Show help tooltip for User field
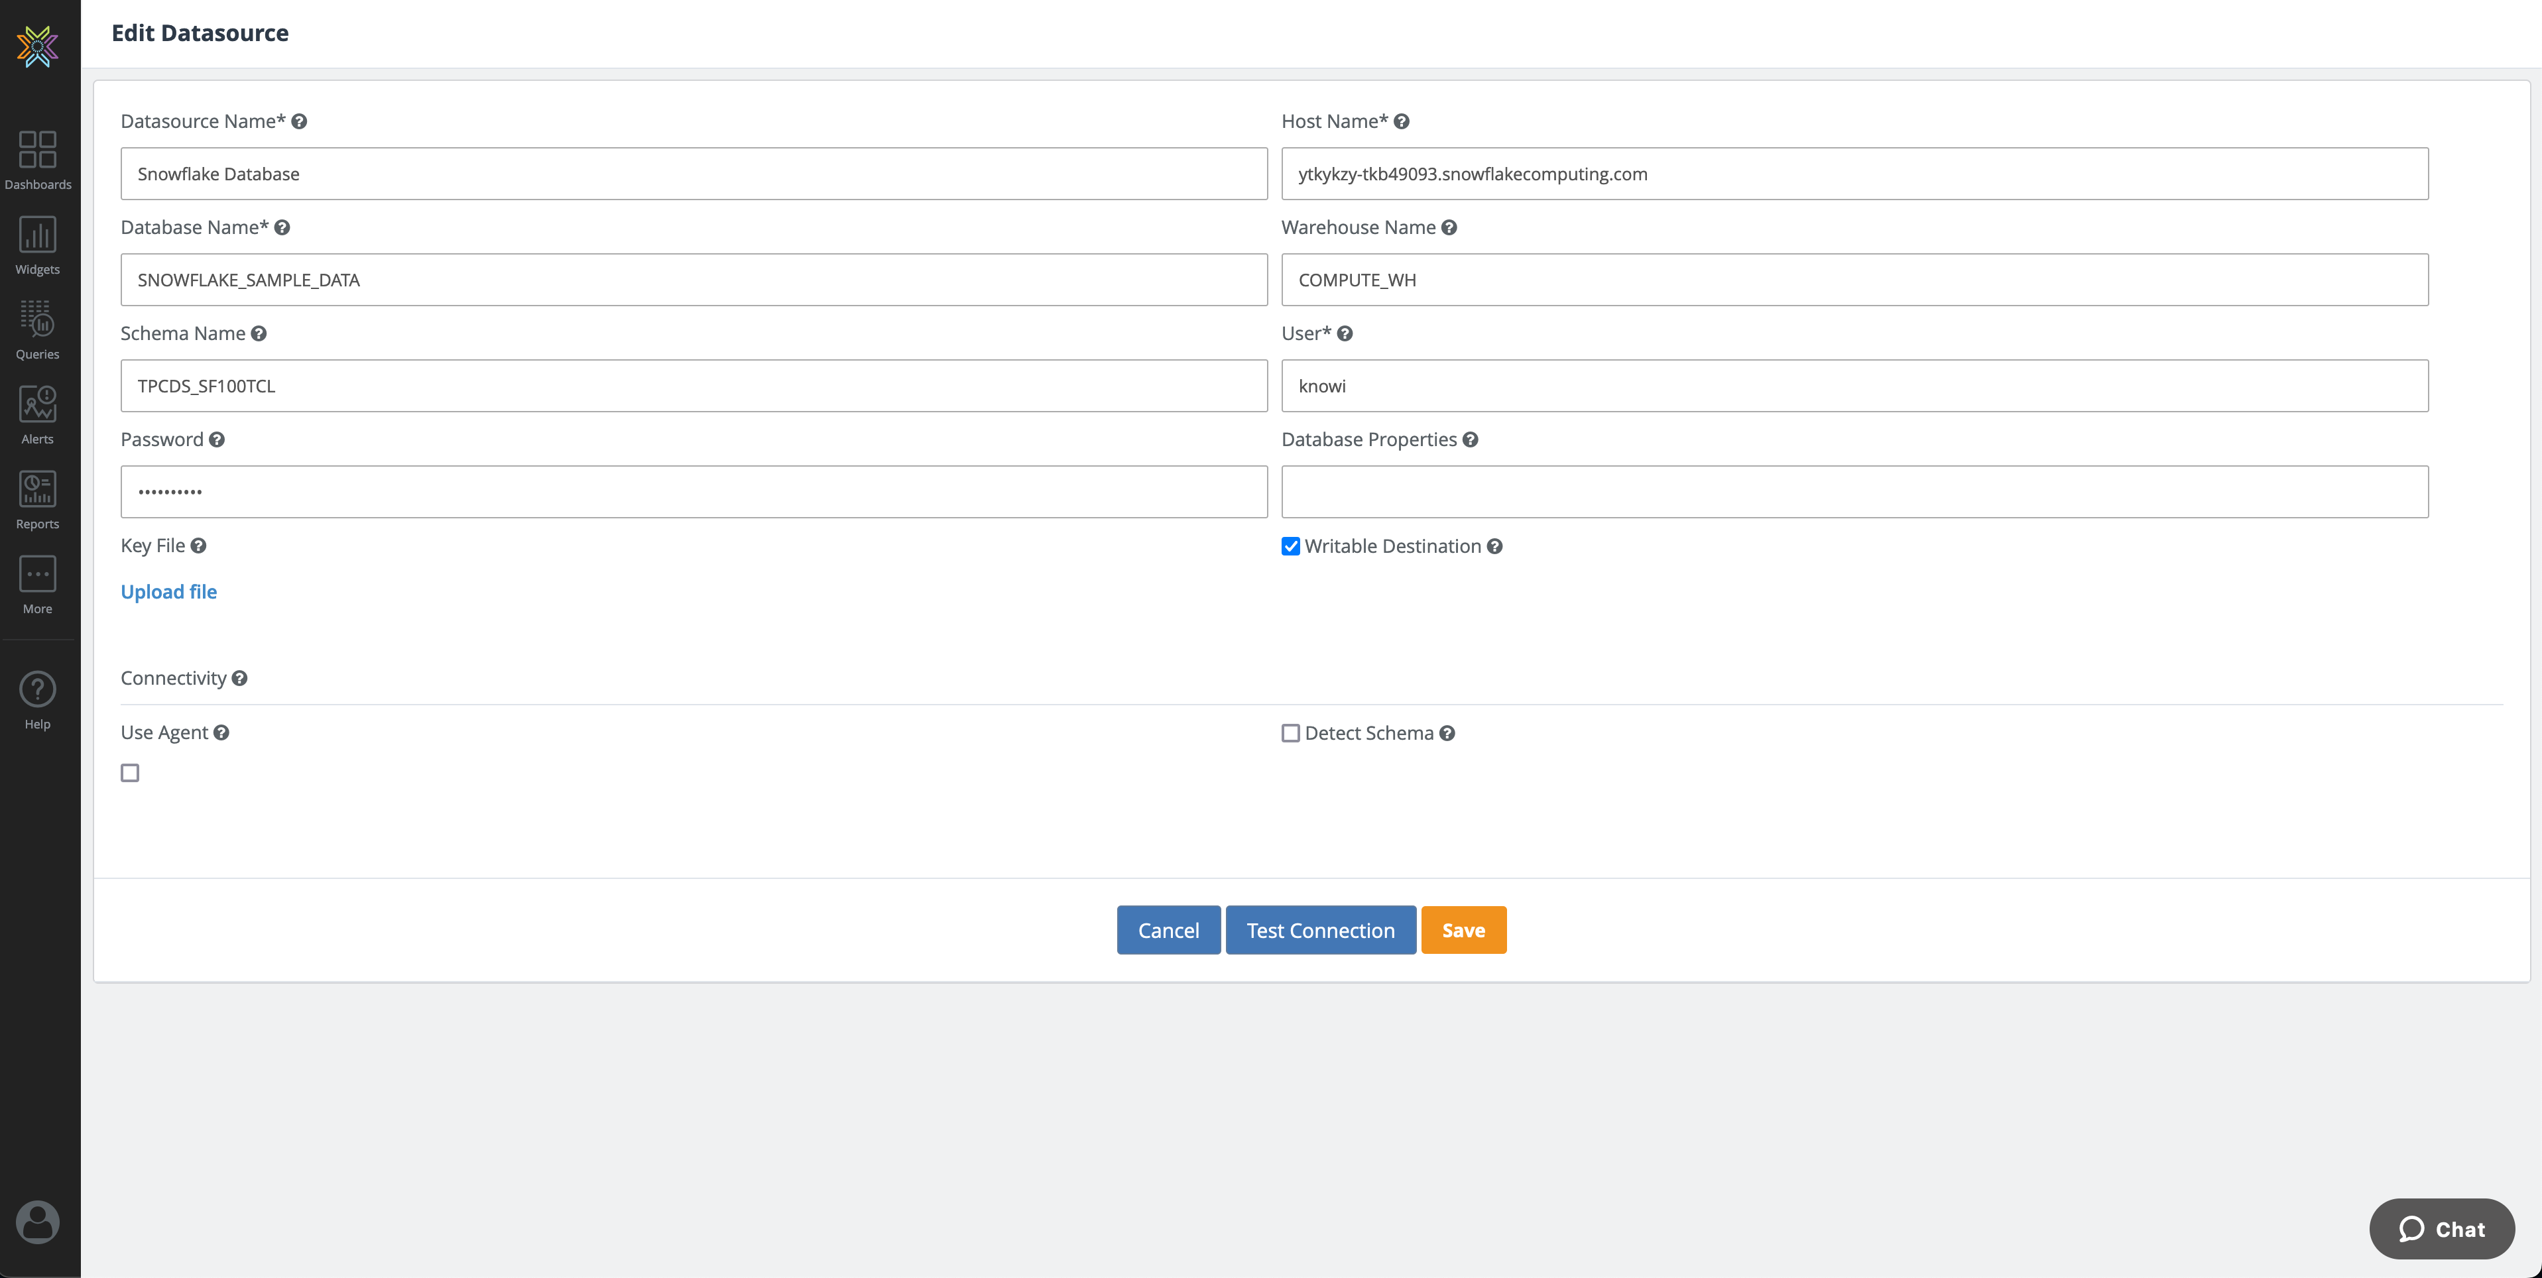2542x1278 pixels. 1344,333
